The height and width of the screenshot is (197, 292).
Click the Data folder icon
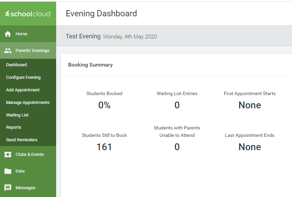(8, 171)
